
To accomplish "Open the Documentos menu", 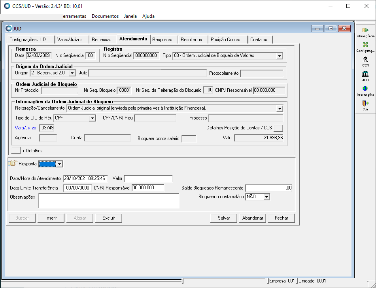I will point(105,16).
